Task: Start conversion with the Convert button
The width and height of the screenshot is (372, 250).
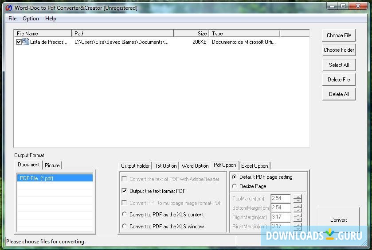Action: 339,220
